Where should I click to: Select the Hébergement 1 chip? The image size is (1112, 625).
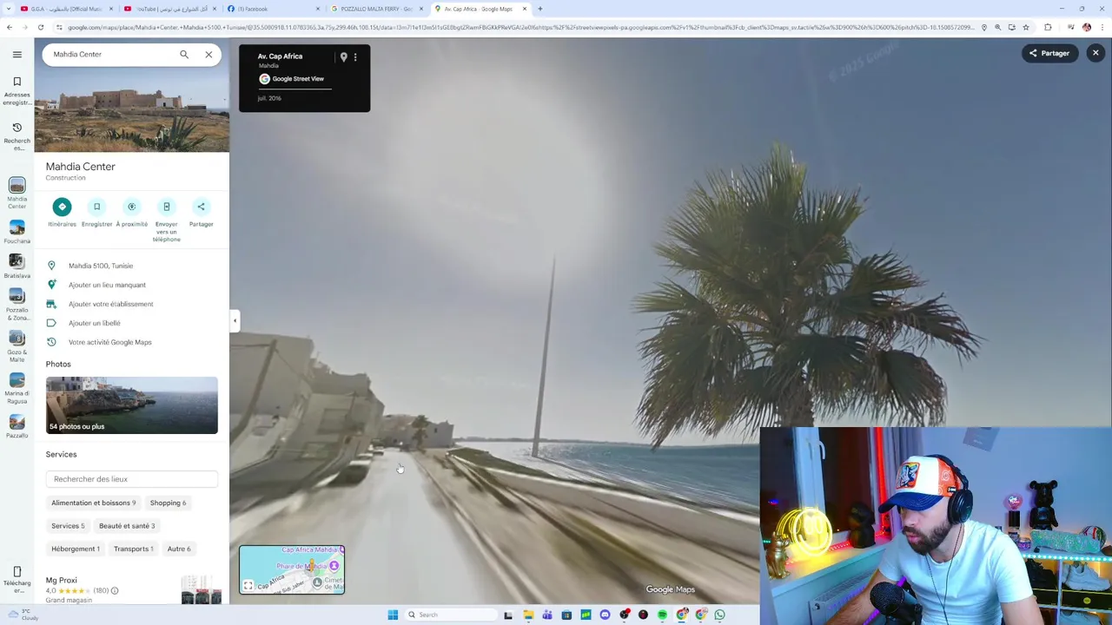[76, 549]
